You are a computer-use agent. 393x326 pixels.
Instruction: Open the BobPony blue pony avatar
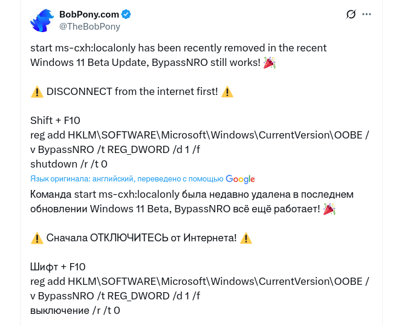pyautogui.click(x=42, y=20)
